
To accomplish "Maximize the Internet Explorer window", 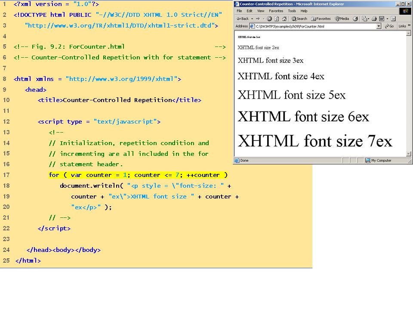I will (x=403, y=4).
